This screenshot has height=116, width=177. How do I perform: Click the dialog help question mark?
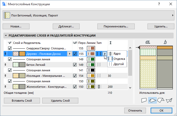pyautogui.click(x=159, y=4)
